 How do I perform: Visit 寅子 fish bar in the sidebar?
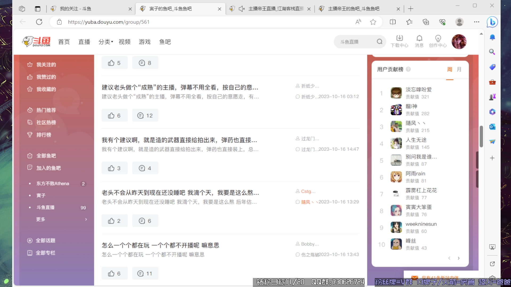point(41,195)
